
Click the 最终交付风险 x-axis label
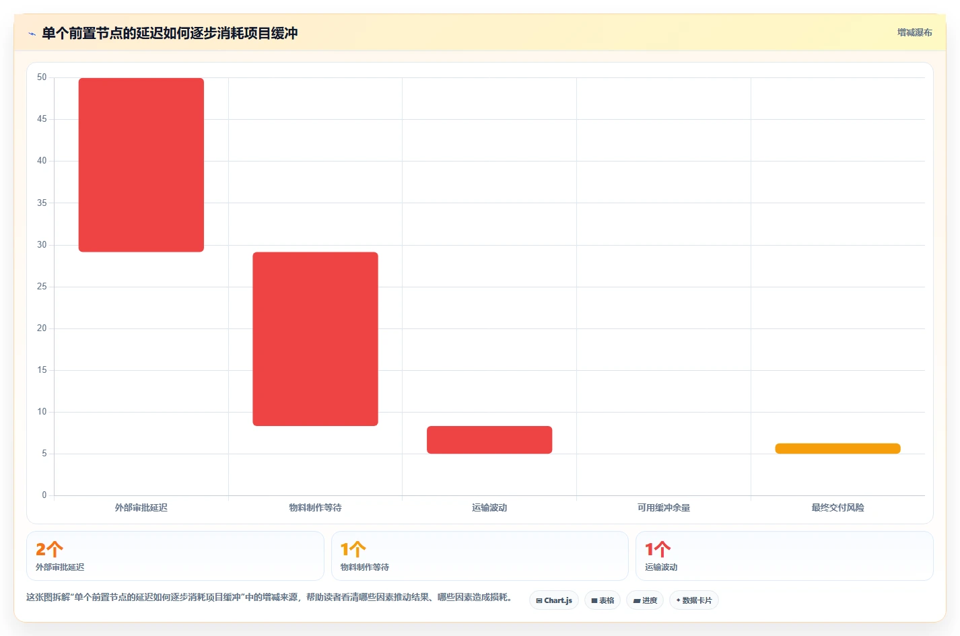coord(837,507)
